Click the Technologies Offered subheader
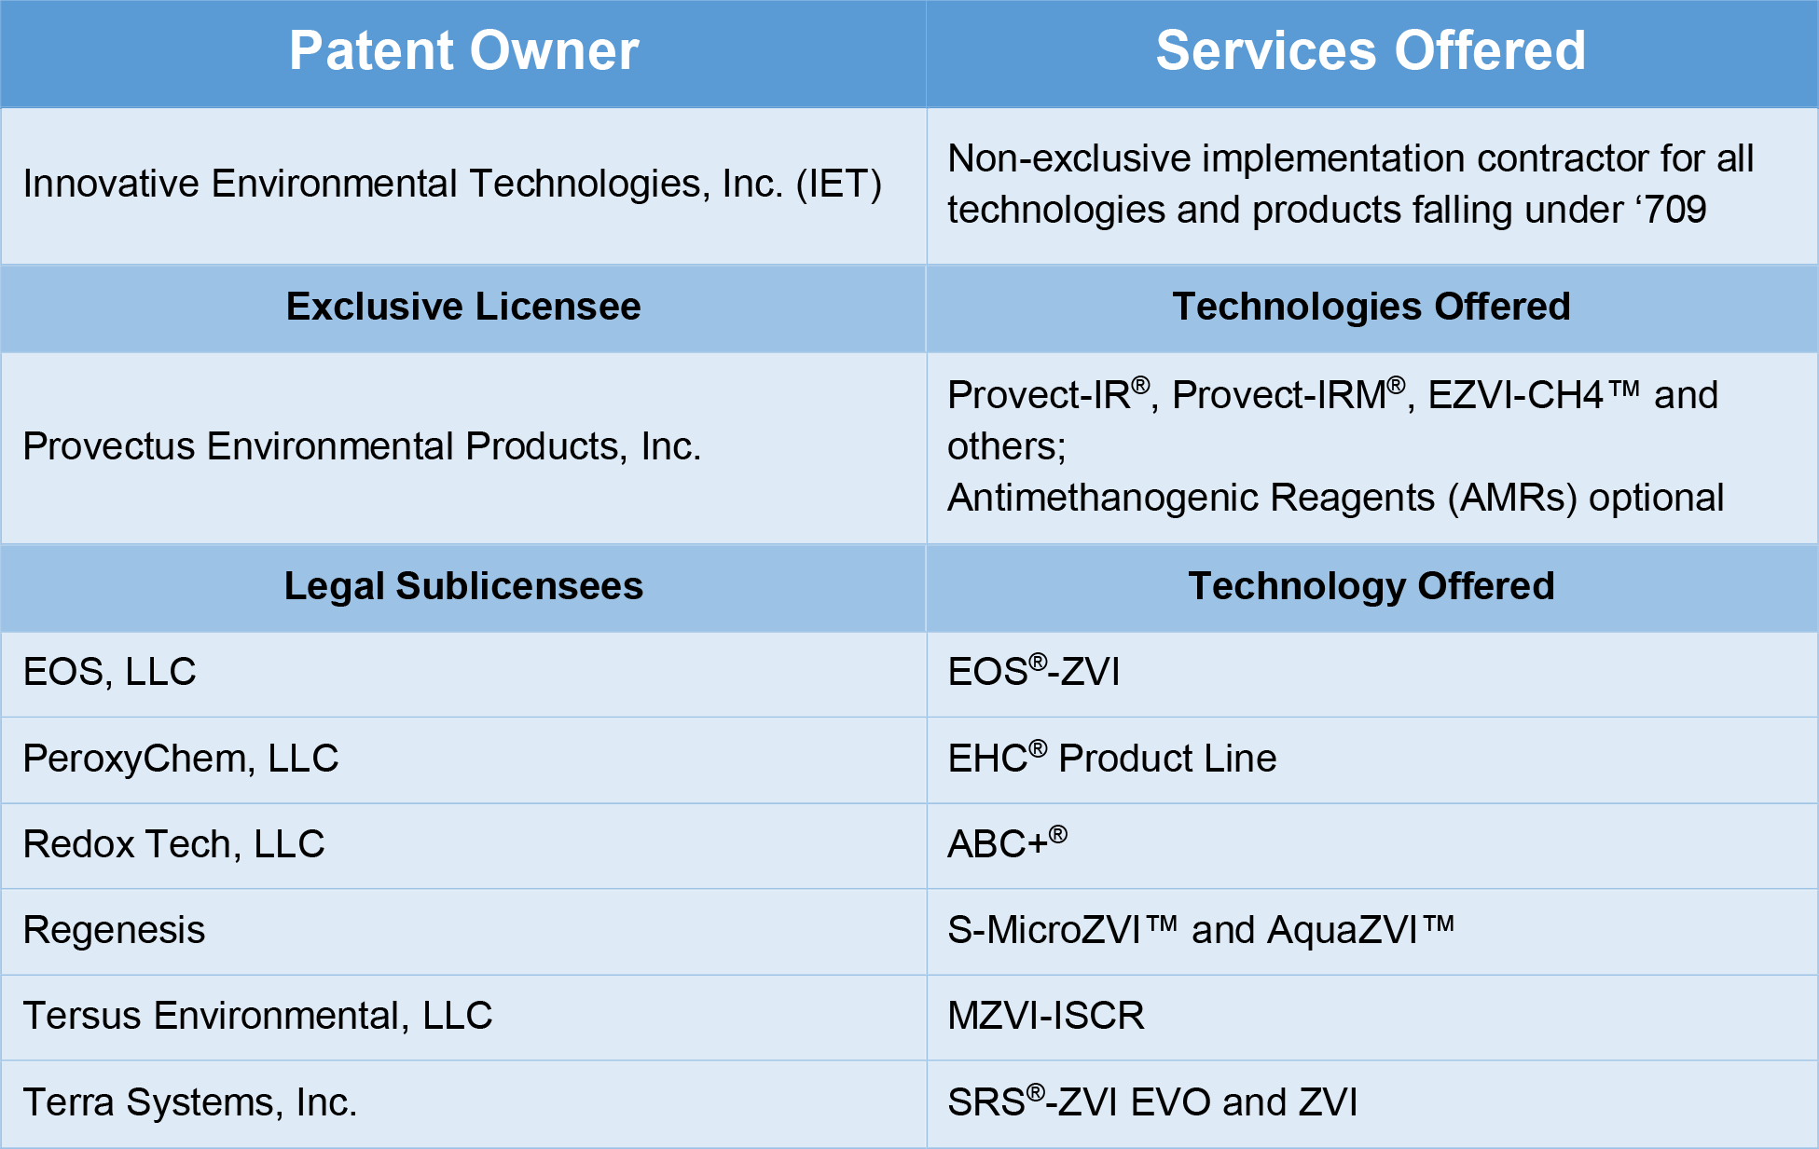Image resolution: width=1819 pixels, height=1149 pixels. (1371, 307)
